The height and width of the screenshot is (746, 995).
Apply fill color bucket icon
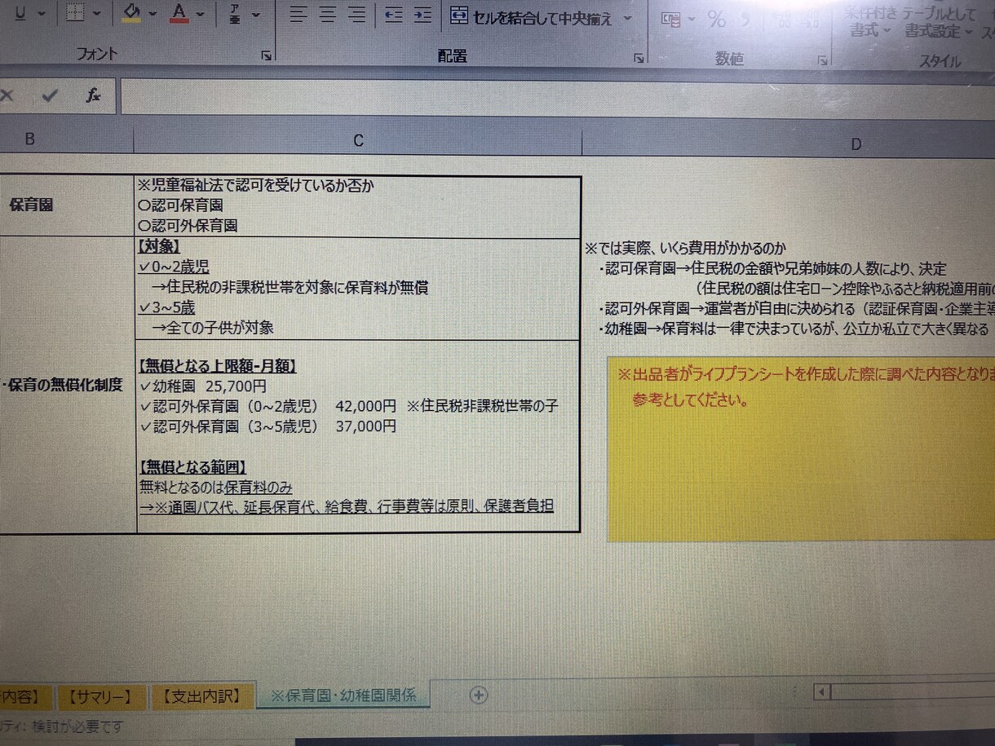(x=131, y=12)
